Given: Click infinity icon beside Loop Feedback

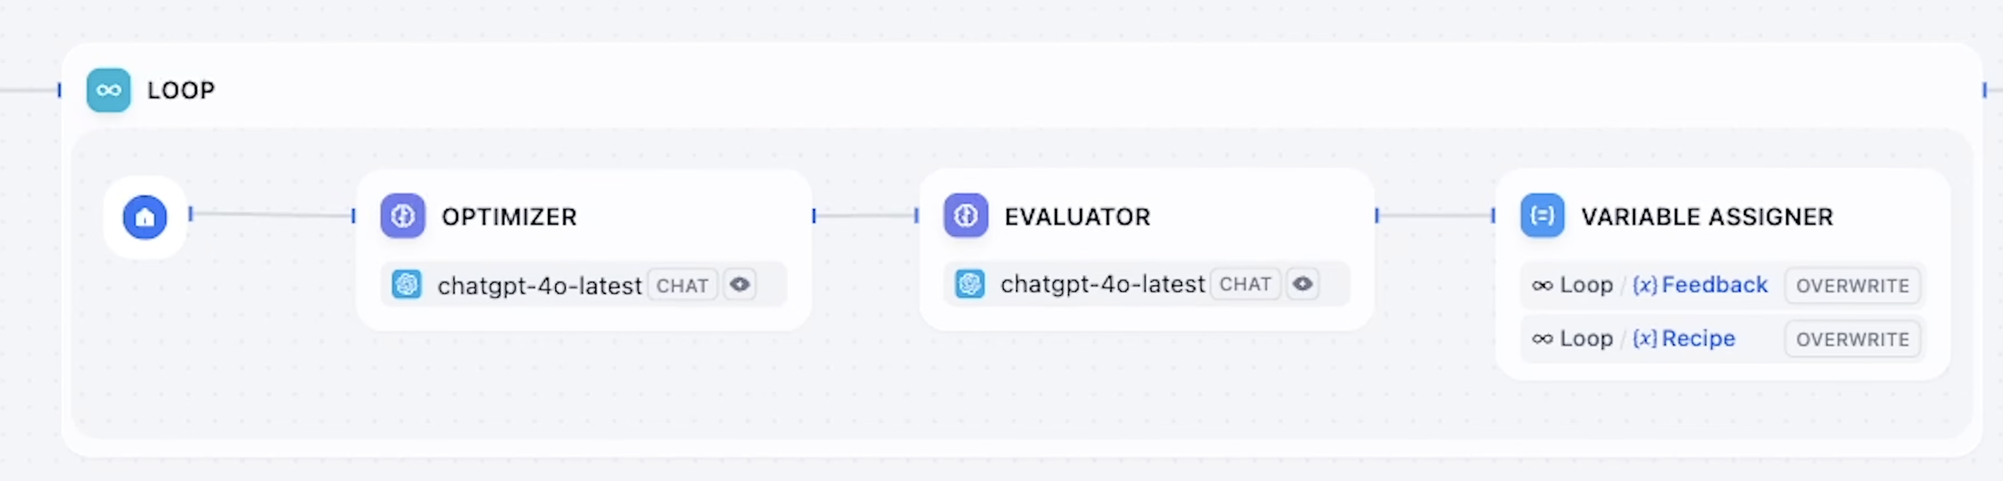Looking at the screenshot, I should 1543,286.
